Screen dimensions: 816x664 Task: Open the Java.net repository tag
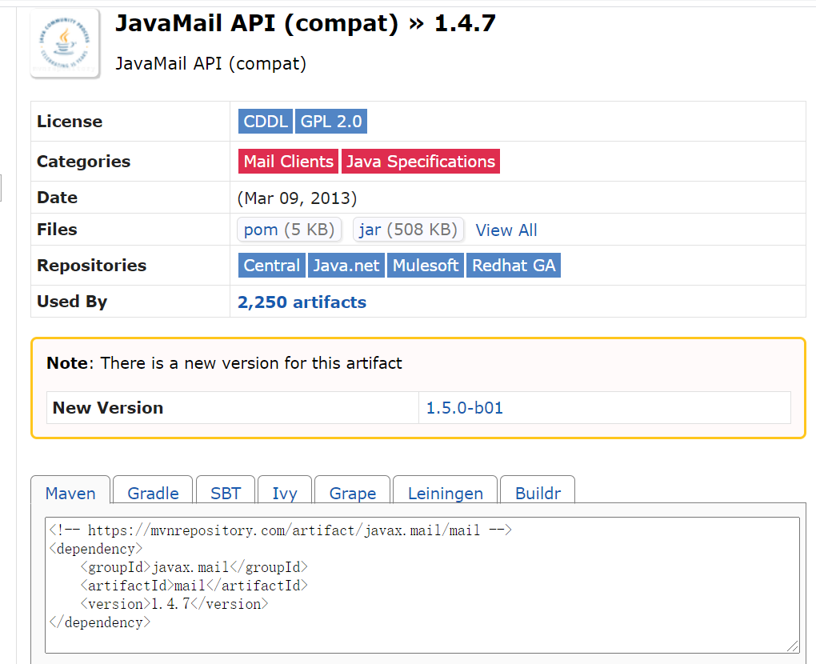(346, 266)
